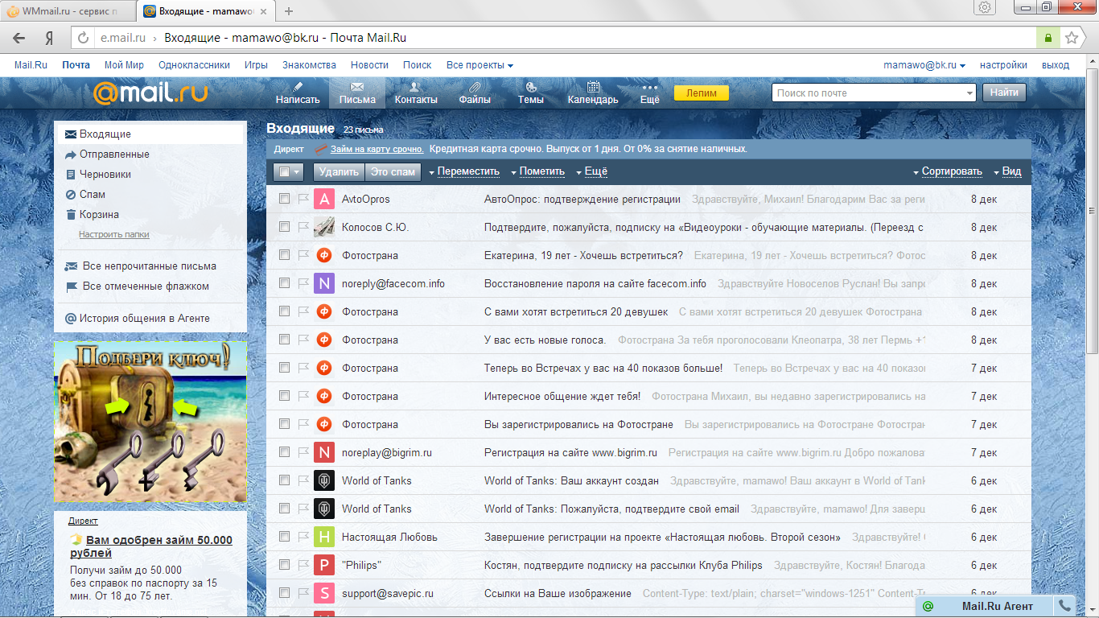The height and width of the screenshot is (618, 1099).
Task: Open the Календарь icon
Action: 593,86
